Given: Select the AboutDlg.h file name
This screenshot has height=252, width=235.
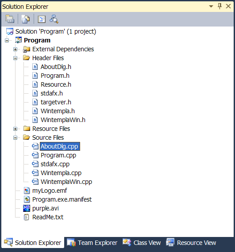Looking at the screenshot, I should pos(56,67).
